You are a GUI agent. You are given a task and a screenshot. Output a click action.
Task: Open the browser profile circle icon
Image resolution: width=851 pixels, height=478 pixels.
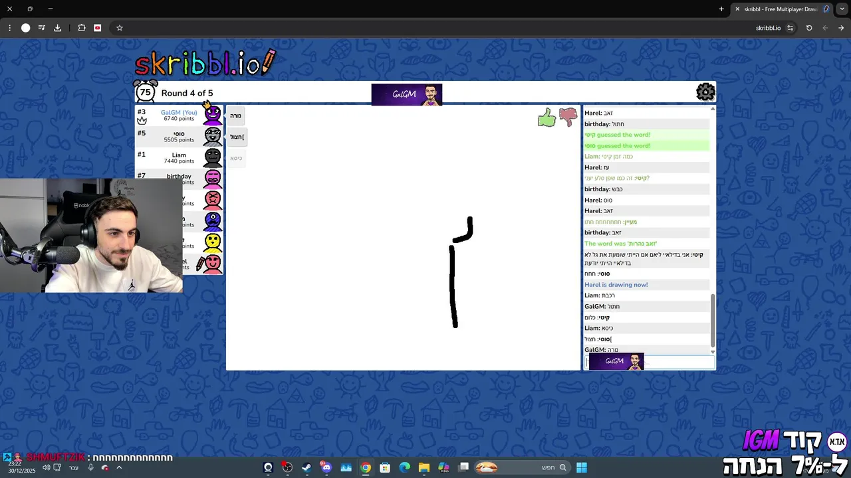(x=25, y=28)
